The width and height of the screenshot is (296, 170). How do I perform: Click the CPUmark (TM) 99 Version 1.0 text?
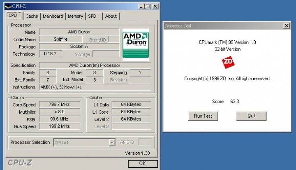click(x=227, y=42)
